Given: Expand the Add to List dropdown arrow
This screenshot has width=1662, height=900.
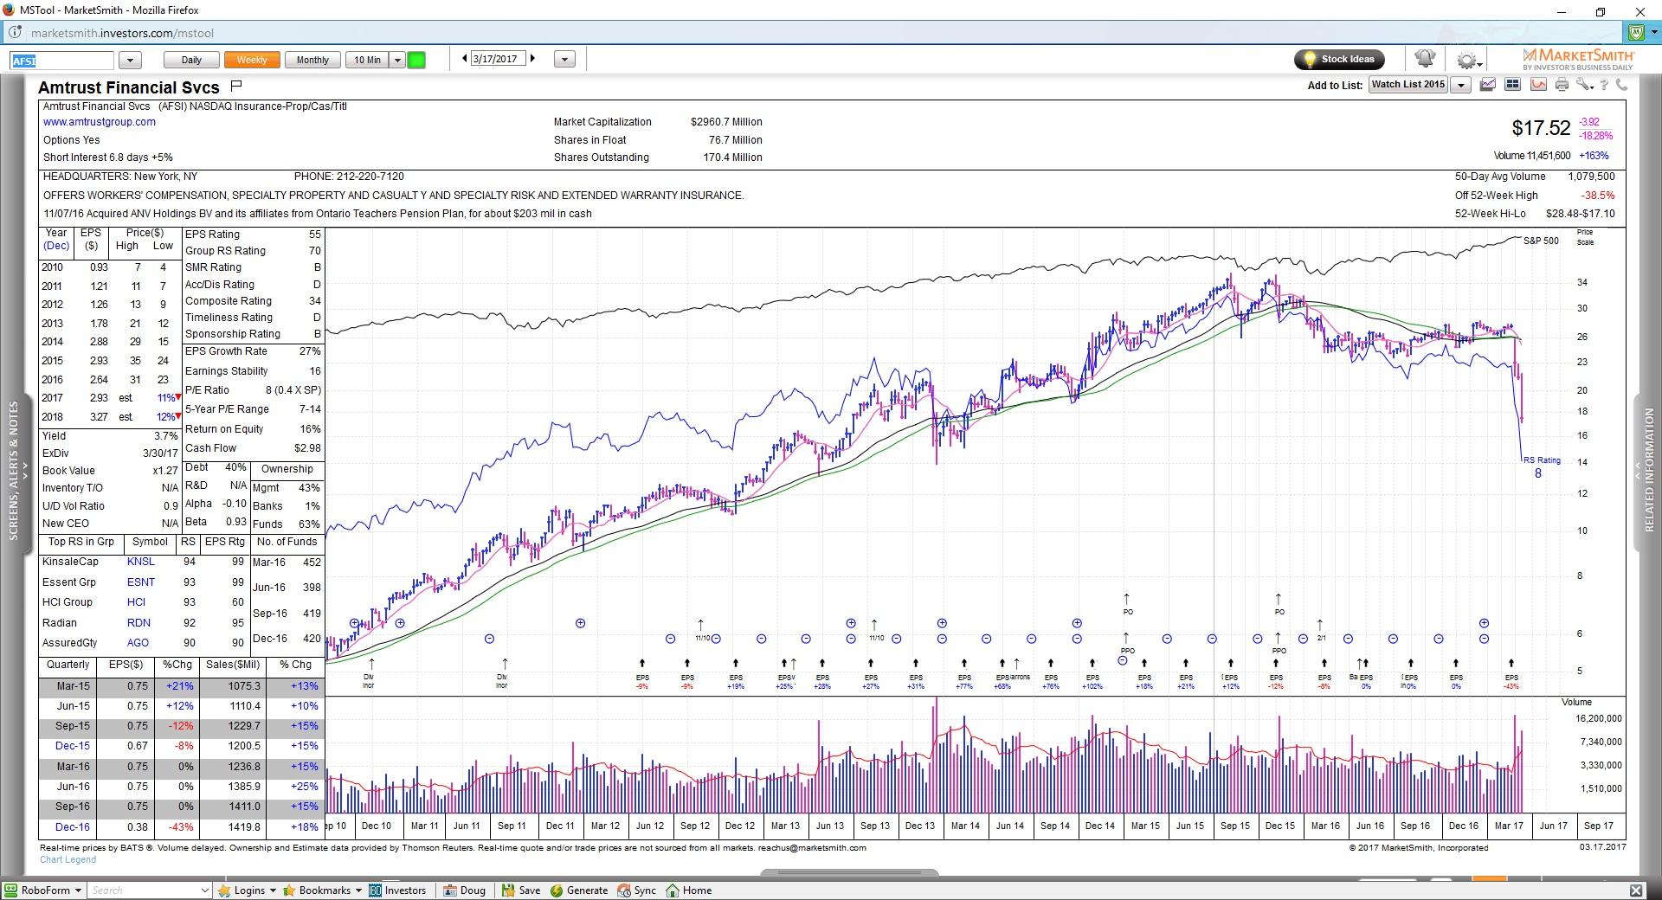Looking at the screenshot, I should pyautogui.click(x=1460, y=85).
